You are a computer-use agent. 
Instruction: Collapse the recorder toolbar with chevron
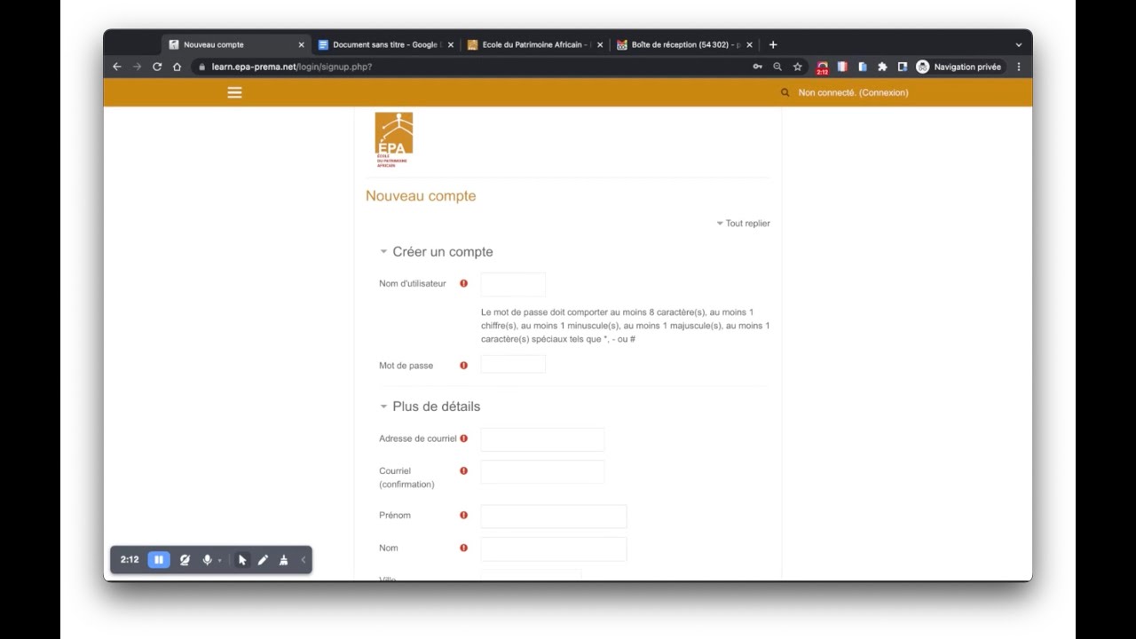click(304, 560)
